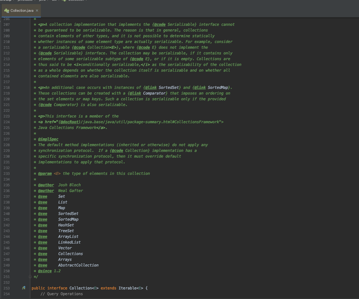Follow the Comparator link on line 219
Screen dimensions: 359x299
click(x=155, y=93)
